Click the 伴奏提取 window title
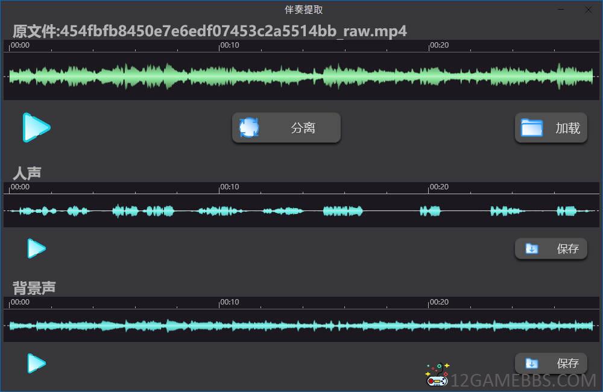 pyautogui.click(x=303, y=10)
